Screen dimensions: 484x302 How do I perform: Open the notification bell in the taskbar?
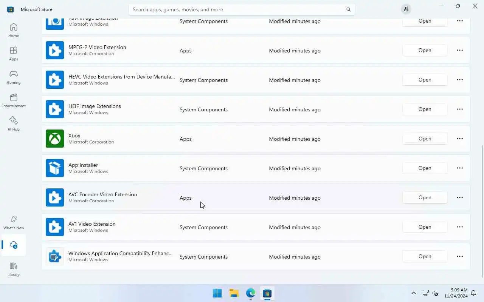[x=473, y=293]
